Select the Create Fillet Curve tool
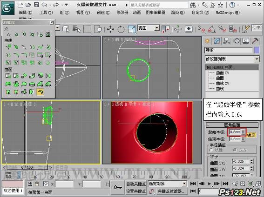Viewport: 264px width, 197px height. [24, 55]
